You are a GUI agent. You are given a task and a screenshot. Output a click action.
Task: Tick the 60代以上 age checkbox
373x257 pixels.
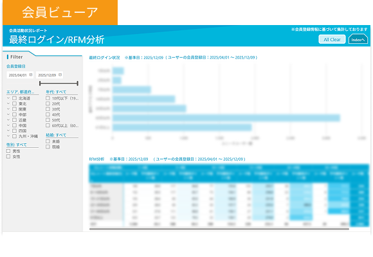click(48, 125)
